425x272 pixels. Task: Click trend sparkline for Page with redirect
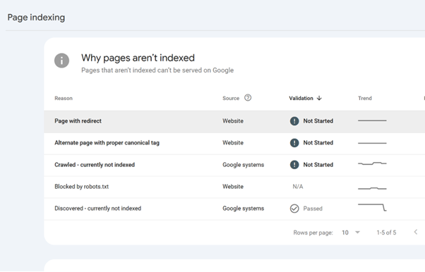point(372,120)
